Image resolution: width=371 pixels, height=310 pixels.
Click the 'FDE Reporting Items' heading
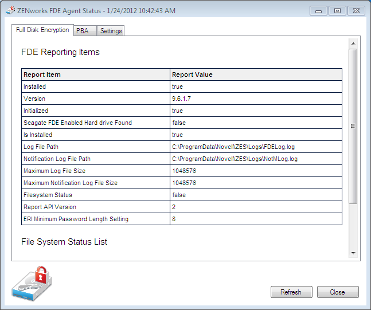pyautogui.click(x=60, y=52)
